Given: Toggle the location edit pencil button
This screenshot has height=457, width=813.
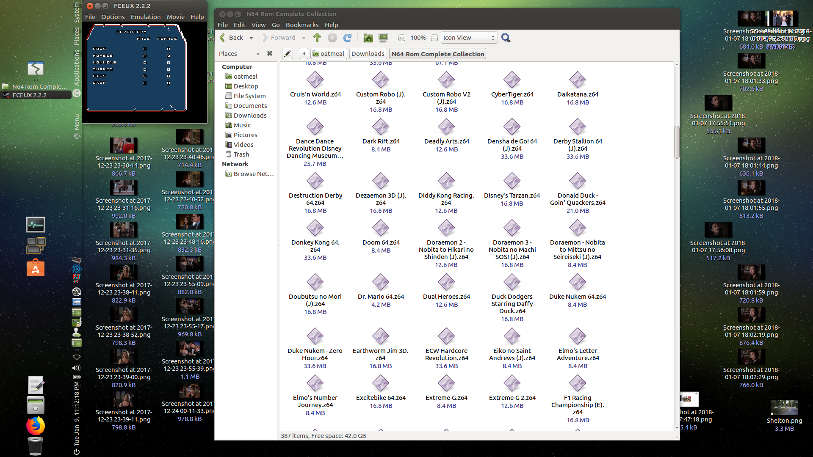Looking at the screenshot, I should pos(288,54).
